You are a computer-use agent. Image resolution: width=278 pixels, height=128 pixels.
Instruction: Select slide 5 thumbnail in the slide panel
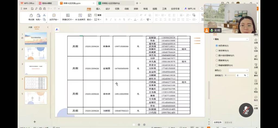coord(36,98)
